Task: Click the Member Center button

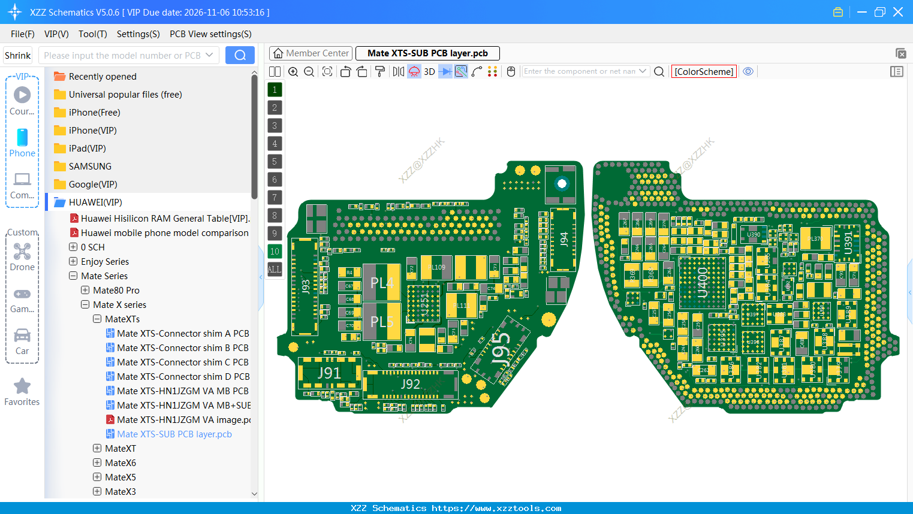Action: coord(311,53)
